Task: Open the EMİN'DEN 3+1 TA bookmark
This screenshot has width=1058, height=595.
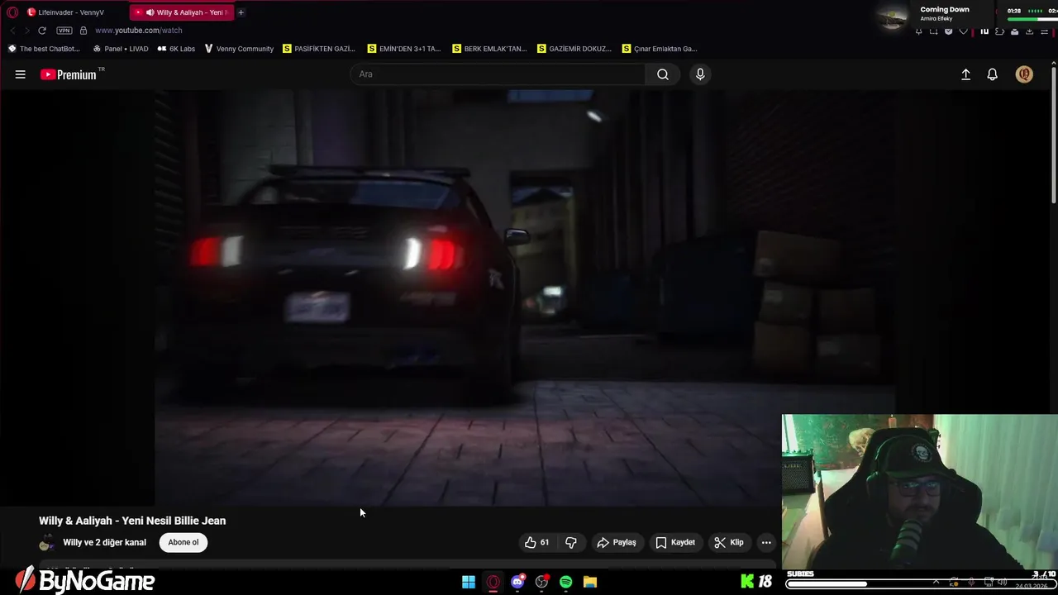Action: [404, 49]
